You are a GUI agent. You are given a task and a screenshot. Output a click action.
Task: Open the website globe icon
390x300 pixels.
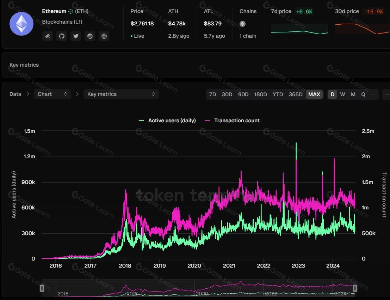tap(104, 36)
